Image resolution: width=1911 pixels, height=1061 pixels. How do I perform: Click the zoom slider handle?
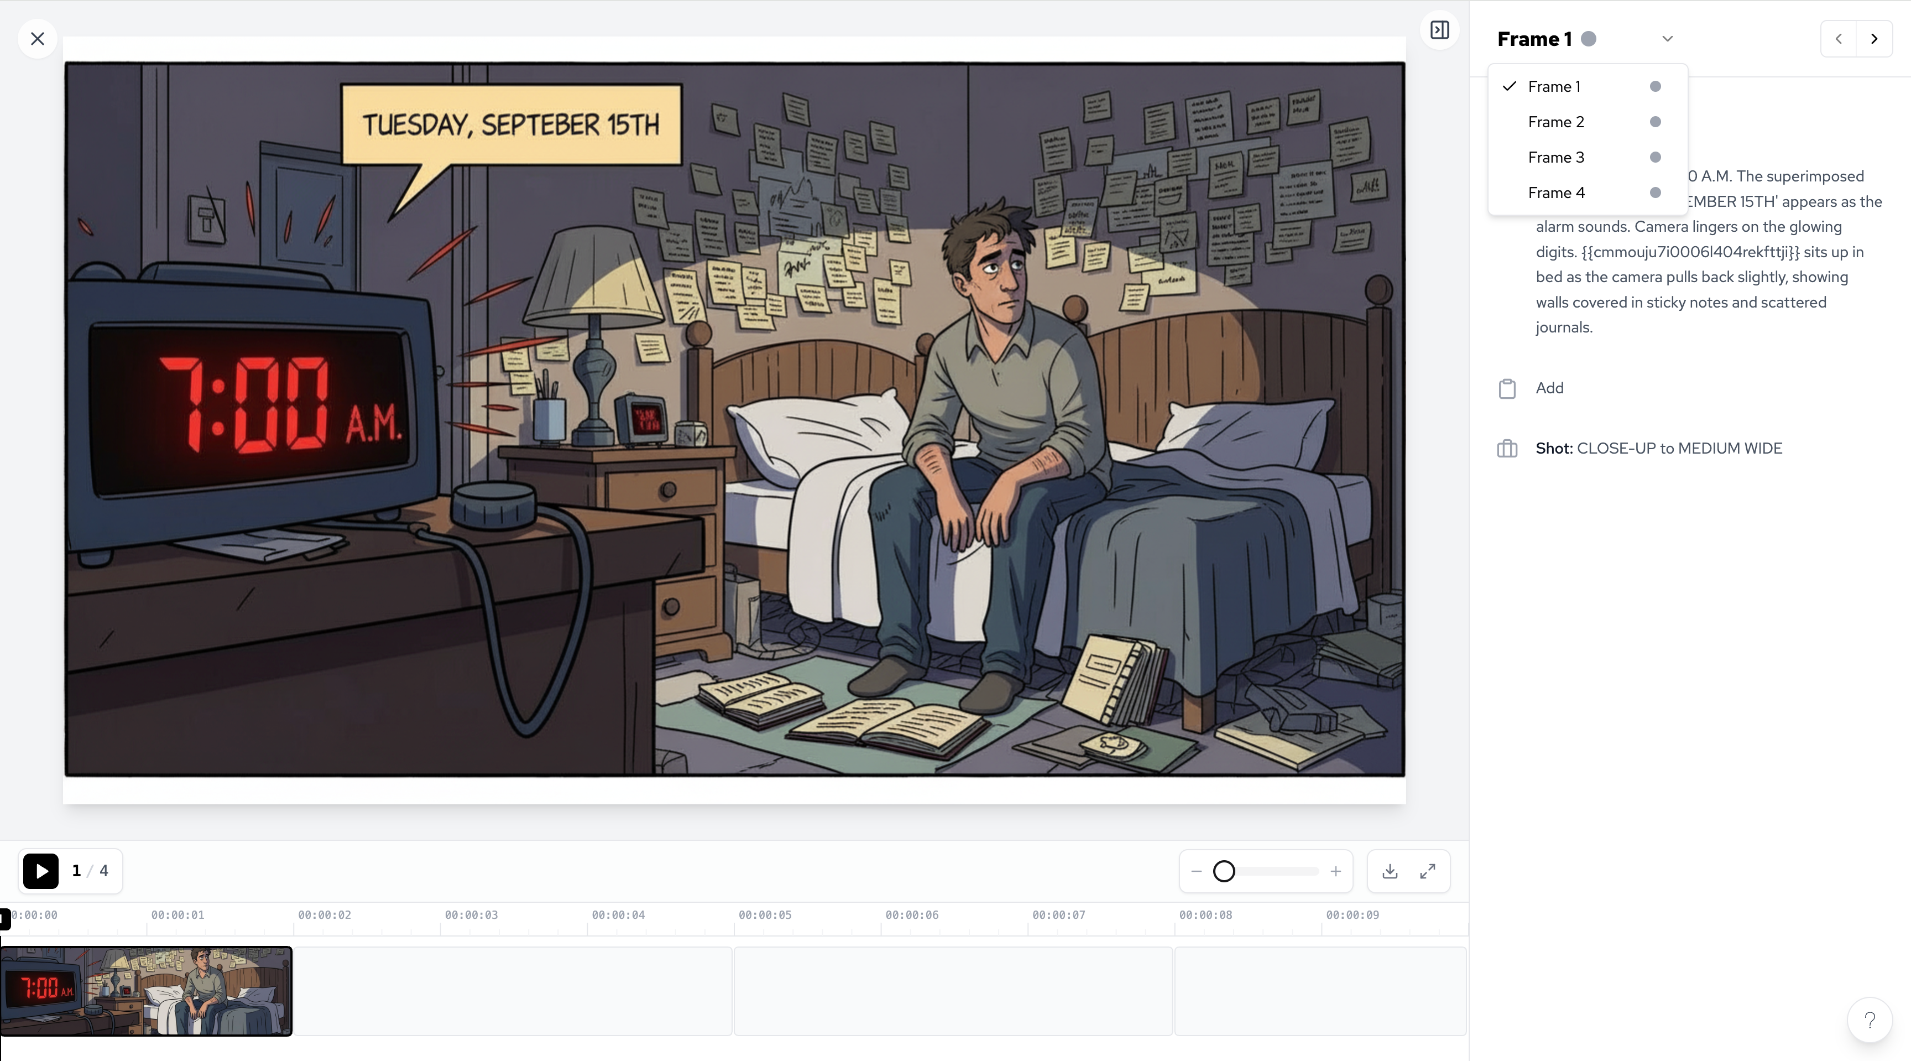pyautogui.click(x=1224, y=871)
